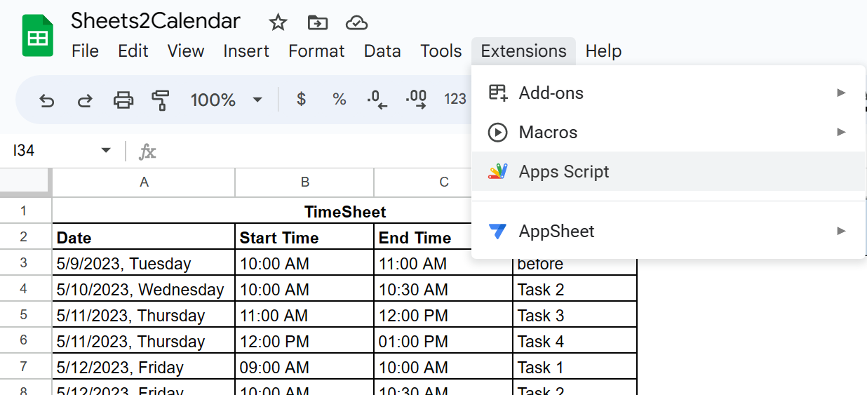This screenshot has height=395, width=867.
Task: Click the move to folder icon
Action: [318, 22]
